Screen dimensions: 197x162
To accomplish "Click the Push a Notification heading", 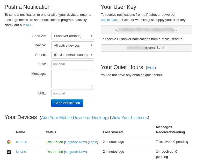I will click(x=27, y=7).
